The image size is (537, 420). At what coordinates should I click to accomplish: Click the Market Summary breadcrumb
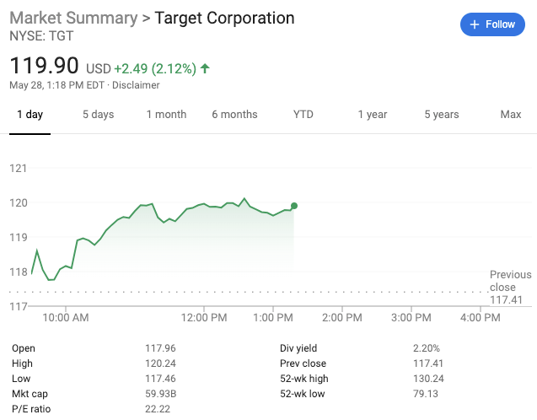[x=73, y=18]
